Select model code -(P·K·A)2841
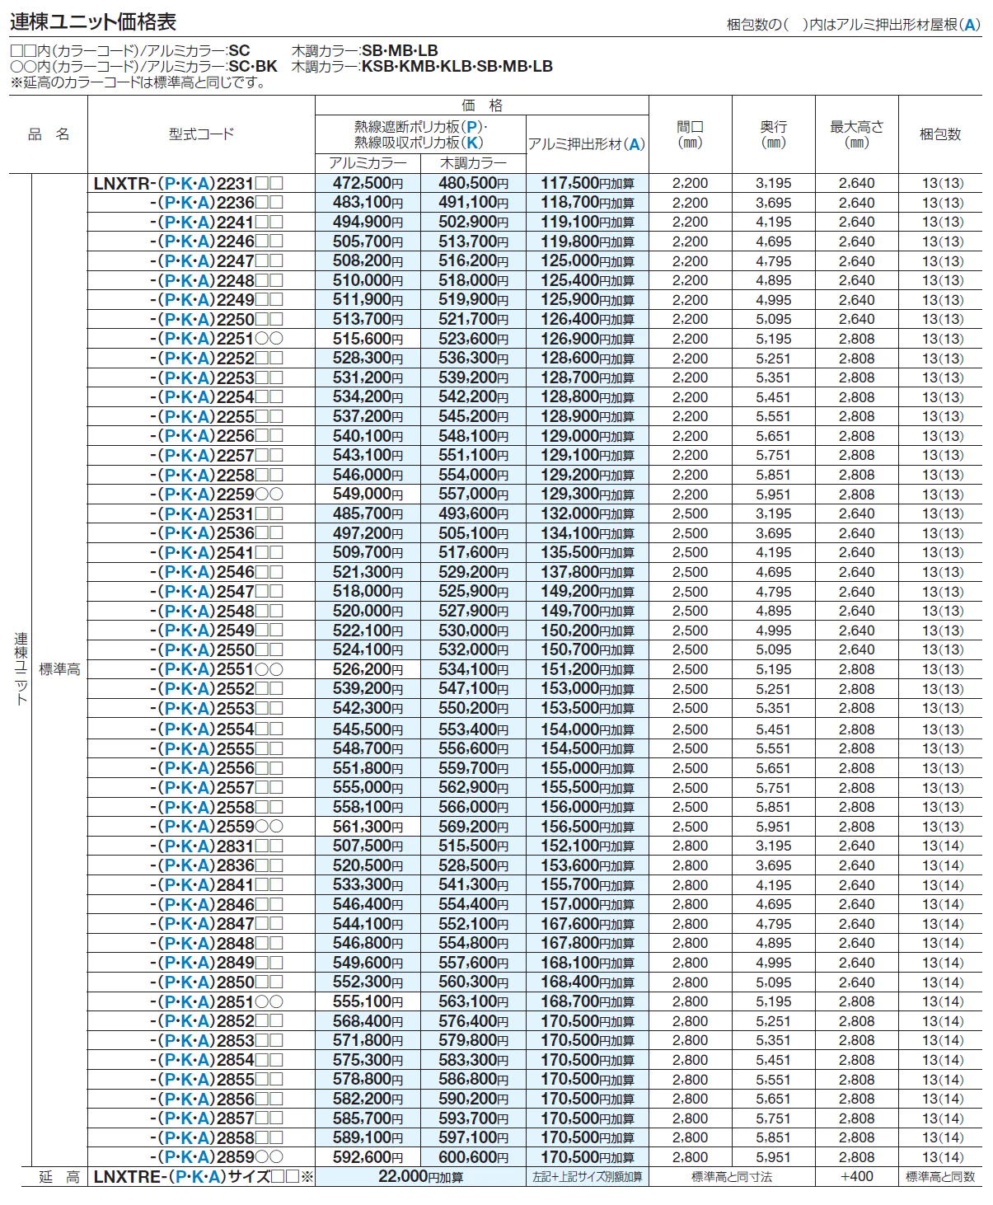 pos(217,885)
